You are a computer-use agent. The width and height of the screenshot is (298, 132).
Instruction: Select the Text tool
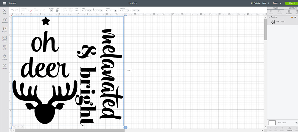pyautogui.click(x=4, y=48)
